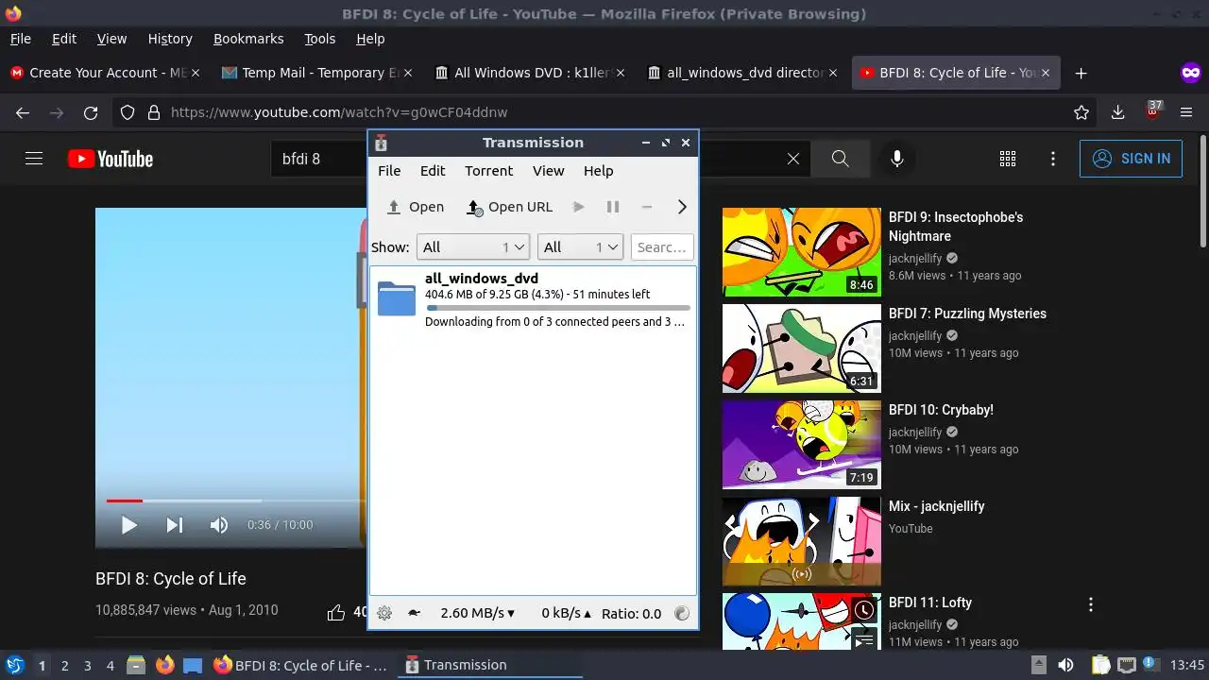Open BFDI 11: Lofty options menu
The image size is (1209, 680).
(1091, 604)
